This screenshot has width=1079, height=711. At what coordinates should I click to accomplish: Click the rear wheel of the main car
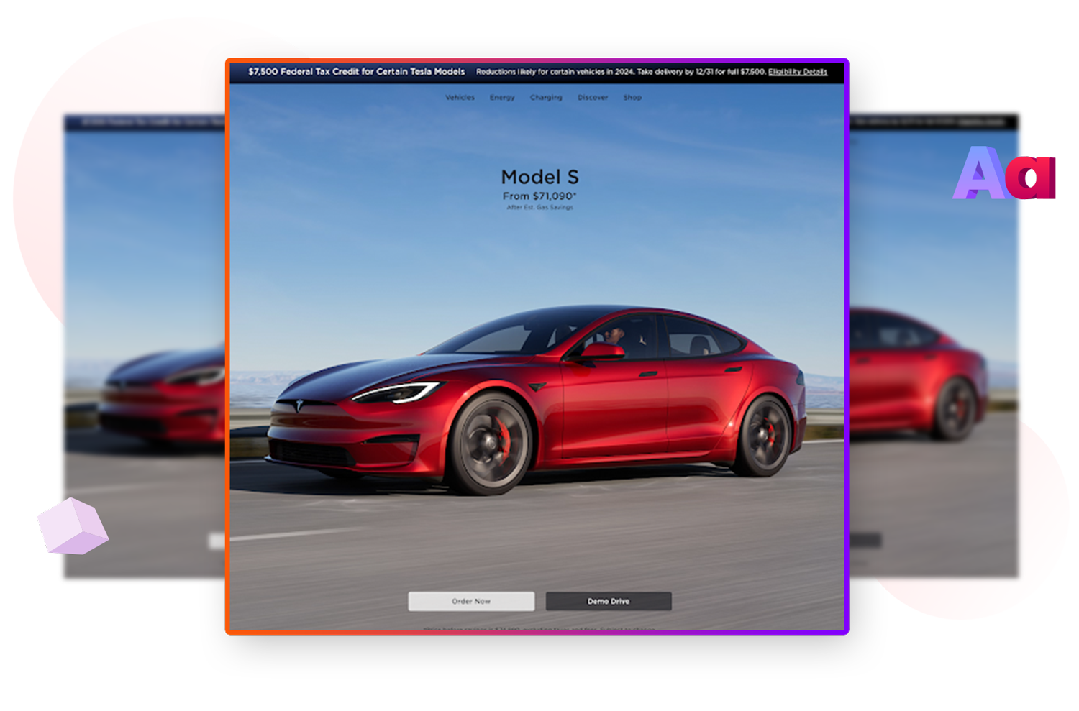764,436
